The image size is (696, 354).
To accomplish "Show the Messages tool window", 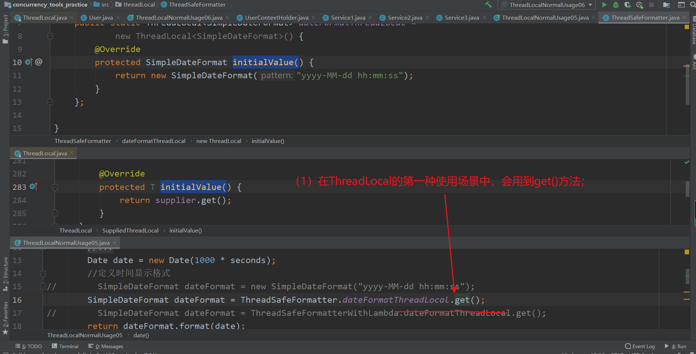I will pyautogui.click(x=109, y=346).
